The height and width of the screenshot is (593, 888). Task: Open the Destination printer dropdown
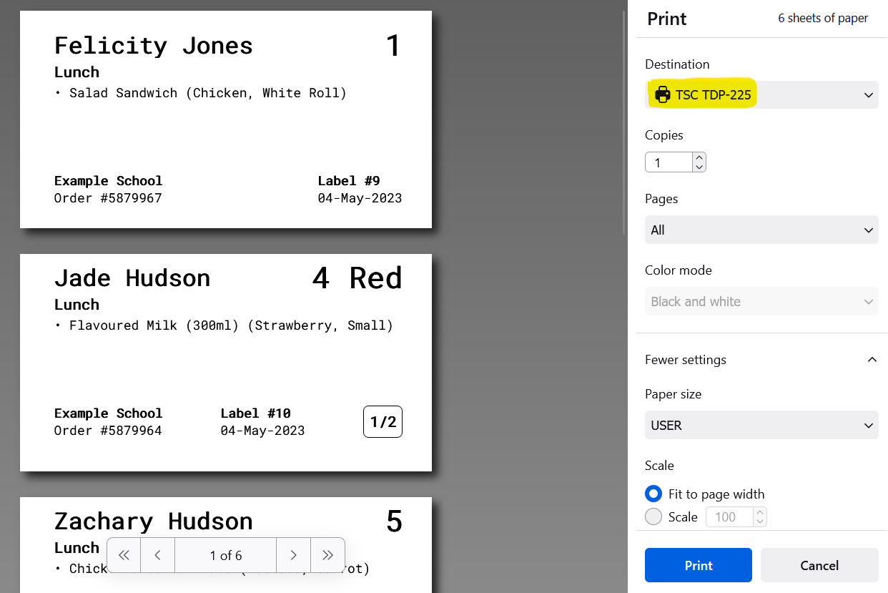point(761,94)
